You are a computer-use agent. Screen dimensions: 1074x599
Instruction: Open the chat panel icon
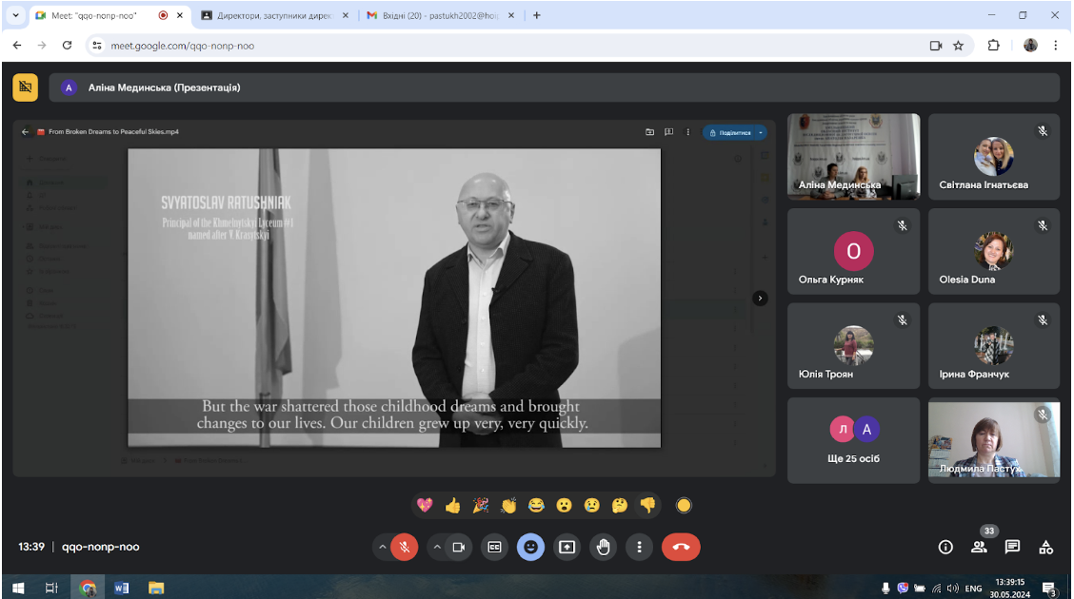click(1012, 547)
